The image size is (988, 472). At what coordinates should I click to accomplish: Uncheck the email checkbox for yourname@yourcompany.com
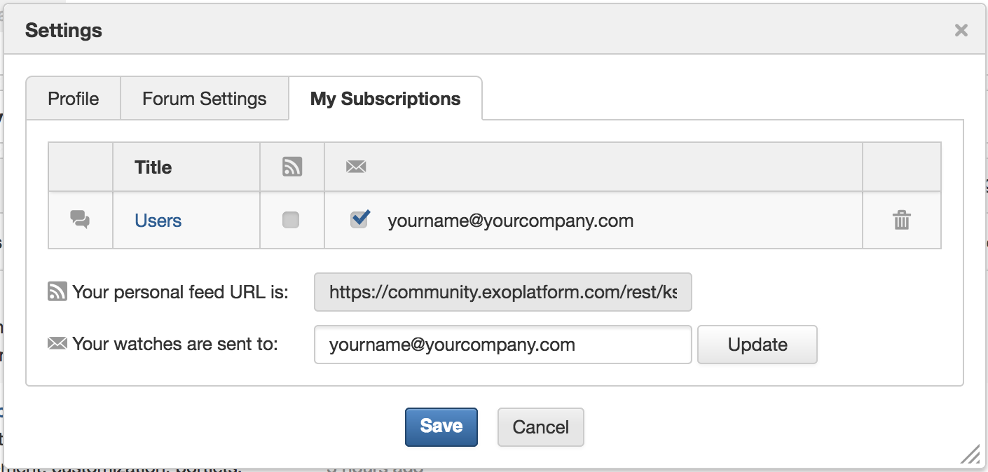coord(359,219)
